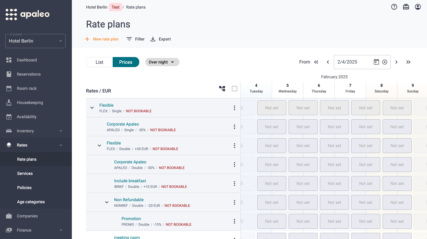
Task: Switch to the List view
Action: (x=99, y=62)
